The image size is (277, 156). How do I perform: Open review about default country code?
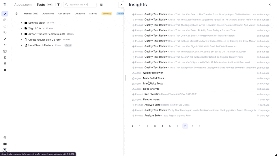pyautogui.click(x=201, y=52)
